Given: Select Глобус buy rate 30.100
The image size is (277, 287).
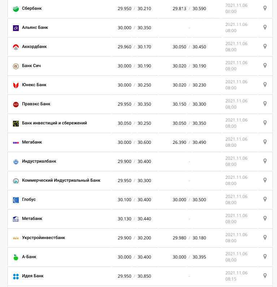Looking at the screenshot, I should click(125, 200).
